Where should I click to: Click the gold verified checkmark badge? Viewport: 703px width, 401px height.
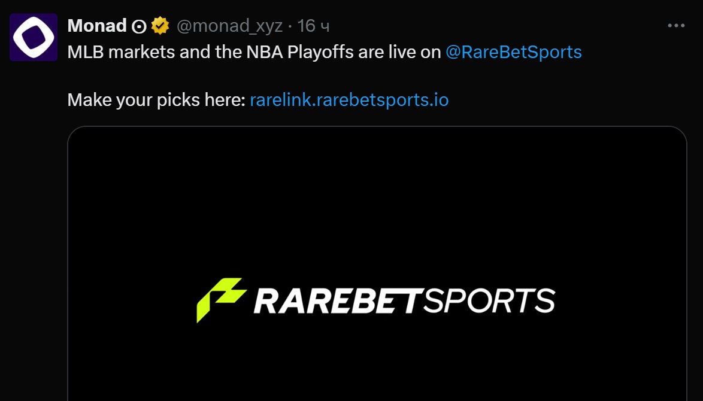point(160,26)
